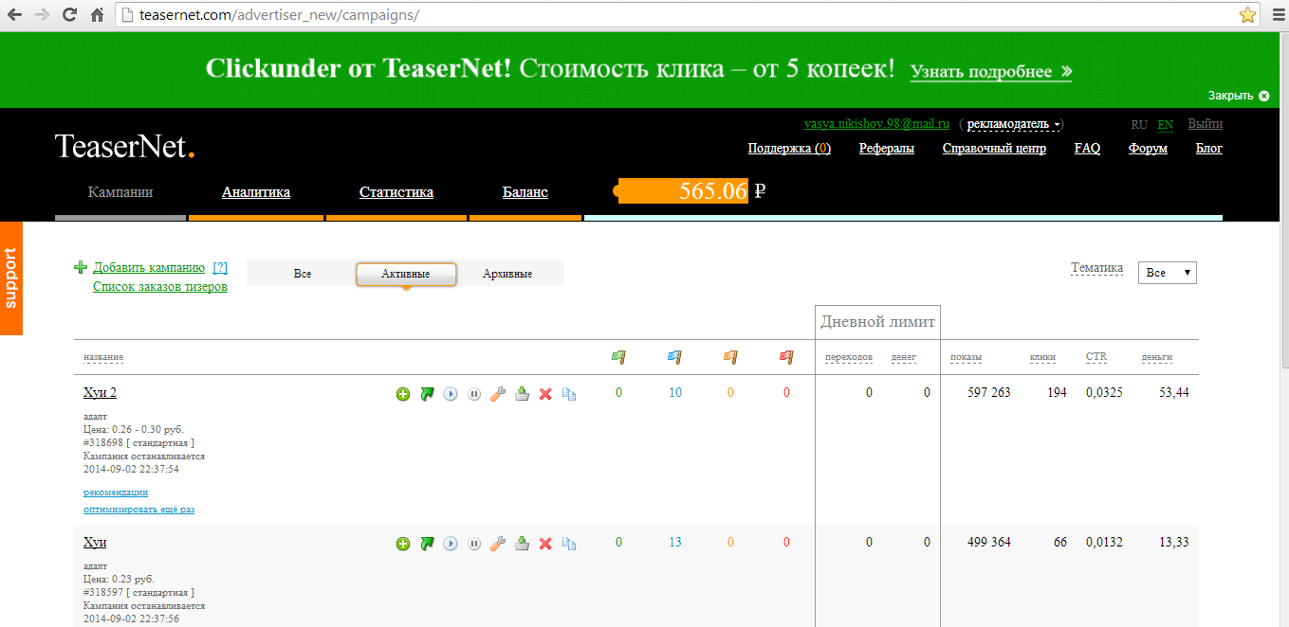Go back with browser back arrow
The width and height of the screenshot is (1289, 627).
tap(14, 15)
